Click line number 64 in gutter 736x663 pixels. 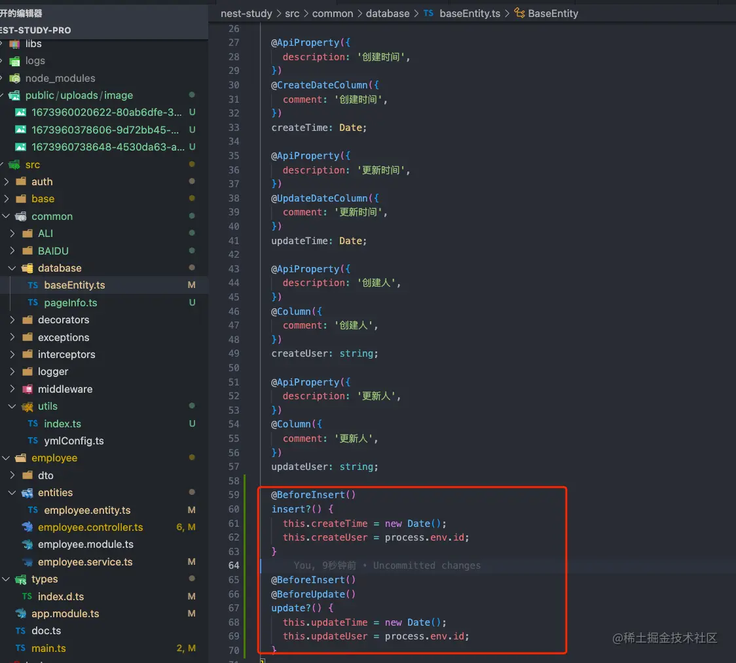(234, 566)
